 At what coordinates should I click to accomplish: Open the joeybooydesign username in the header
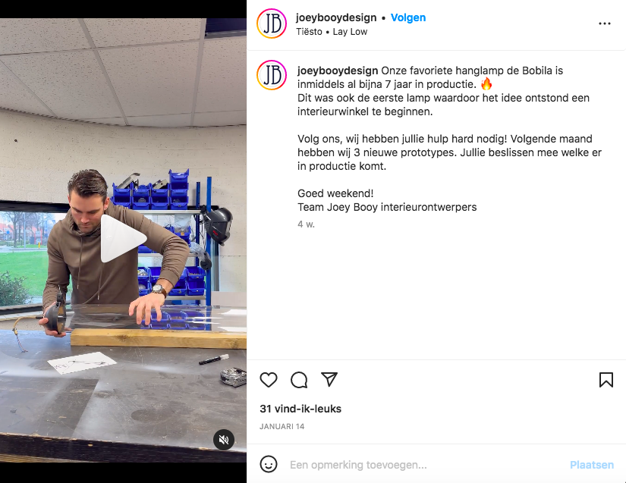[336, 17]
